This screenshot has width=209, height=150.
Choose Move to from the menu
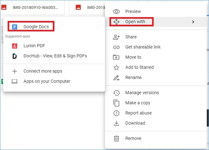[156, 57]
